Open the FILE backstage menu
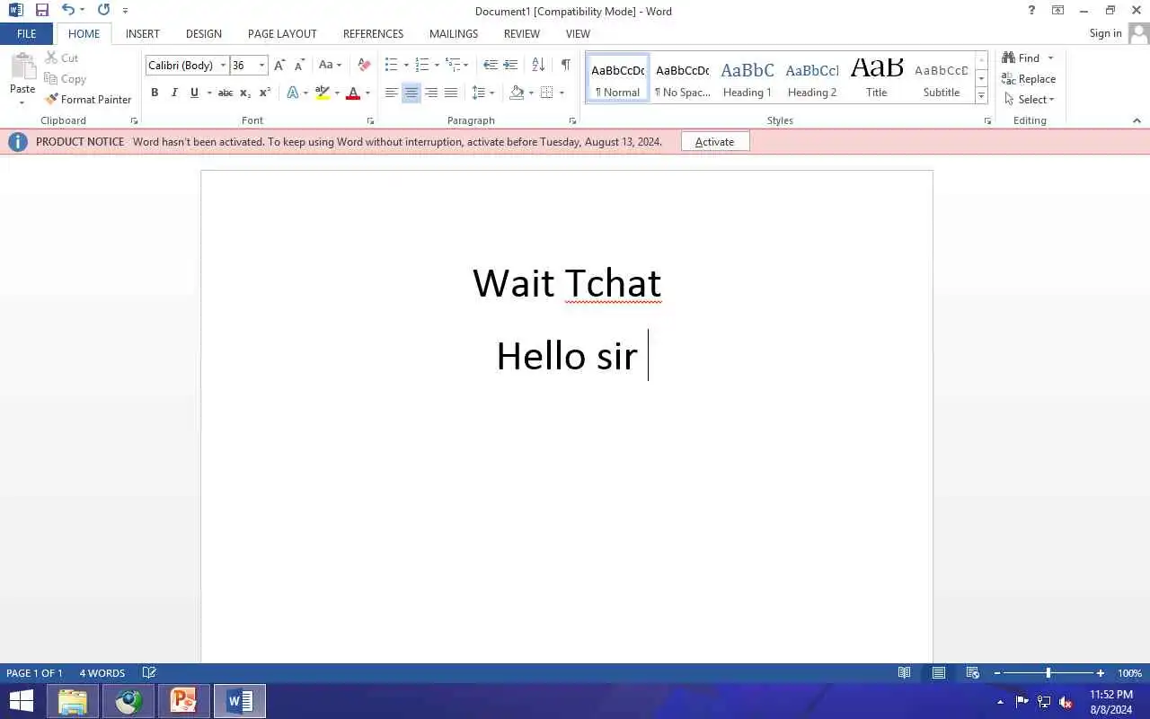1150x719 pixels. (x=27, y=34)
